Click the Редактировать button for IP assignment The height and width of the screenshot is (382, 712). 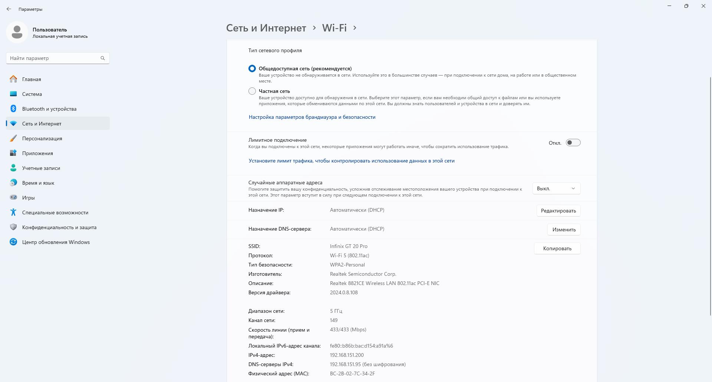click(558, 211)
